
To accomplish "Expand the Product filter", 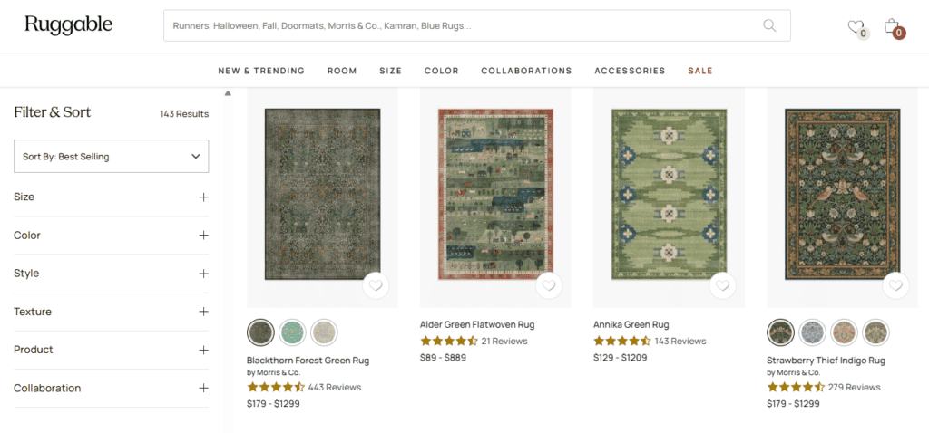I will [x=112, y=350].
